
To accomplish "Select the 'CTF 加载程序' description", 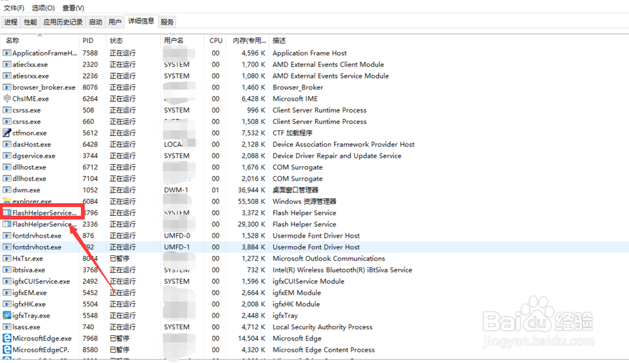I will click(x=292, y=133).
